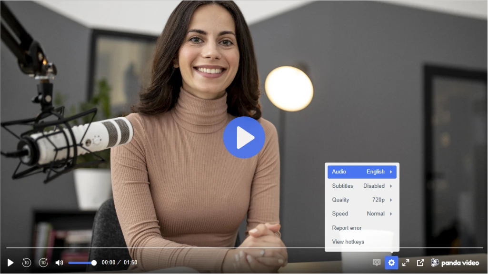Screen dimensions: 488x274
Task: Open video in external window
Action: click(420, 263)
